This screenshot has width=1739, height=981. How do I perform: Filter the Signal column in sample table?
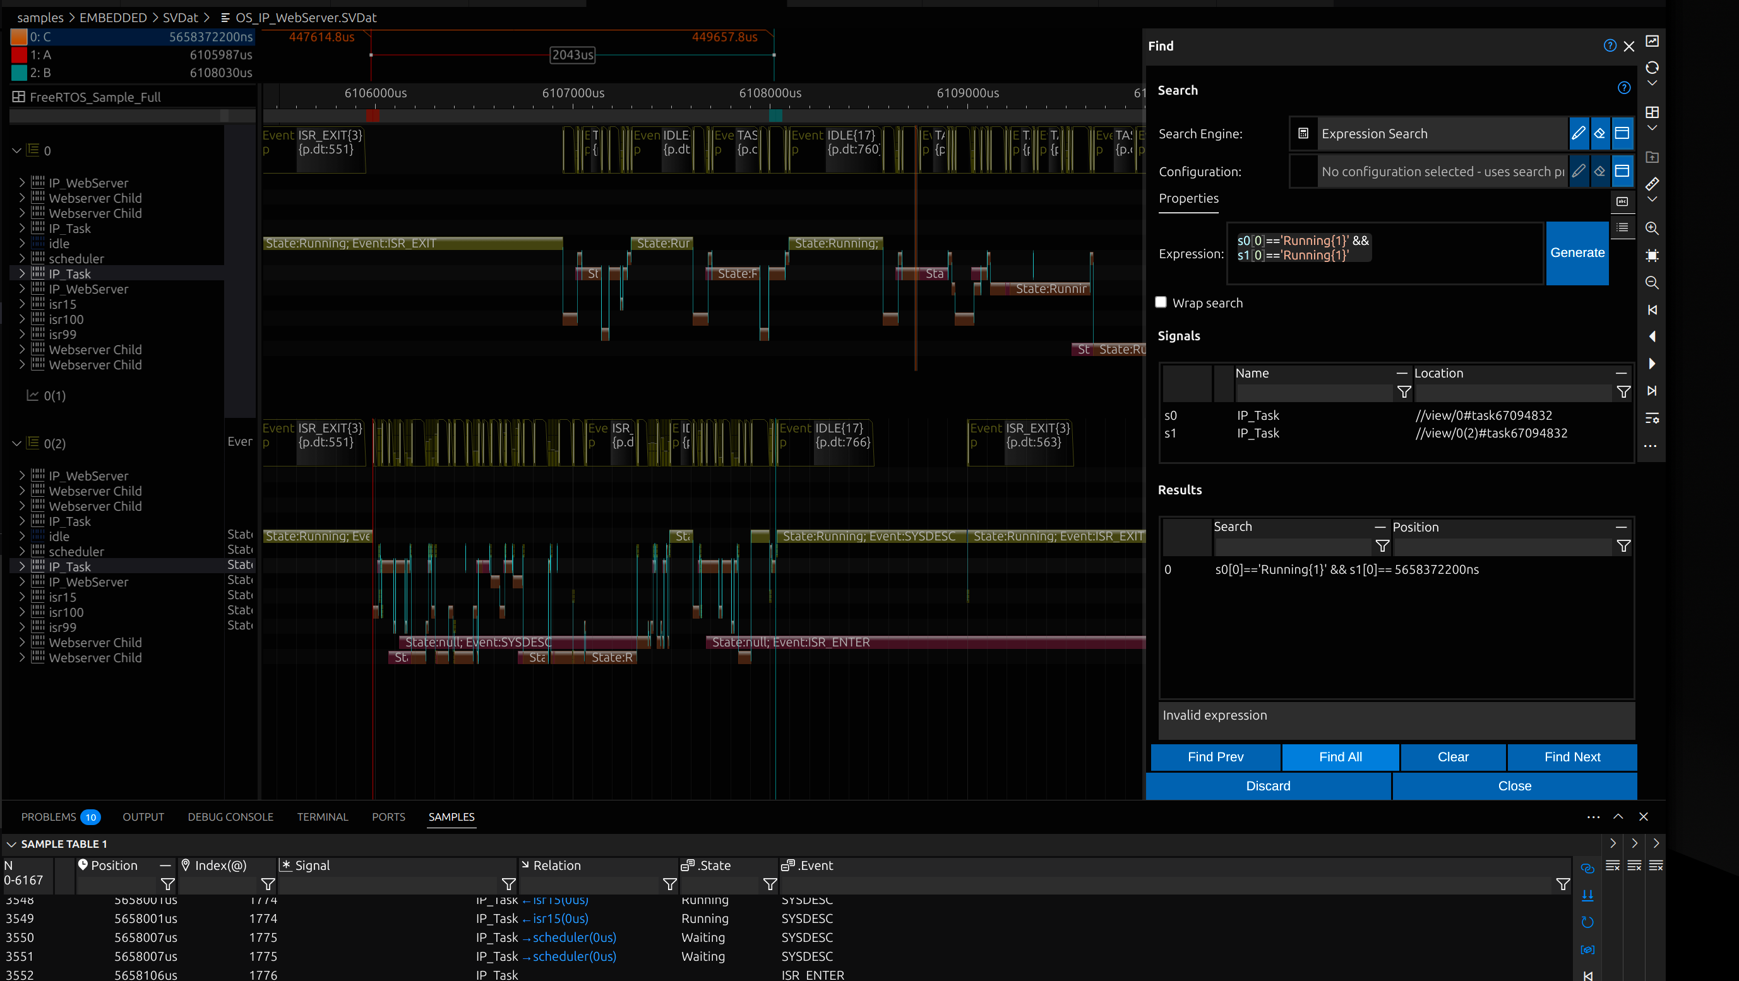point(508,884)
